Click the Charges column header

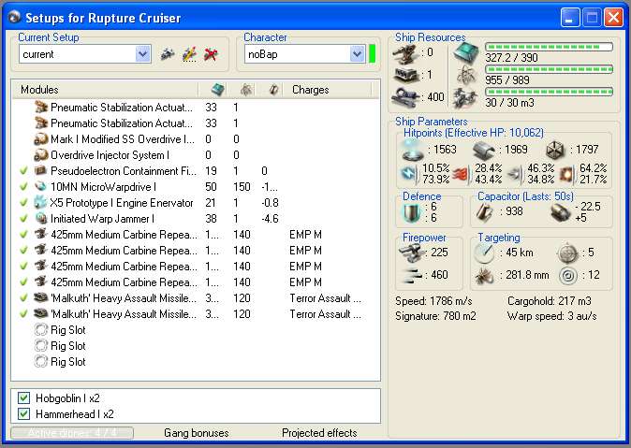(310, 90)
